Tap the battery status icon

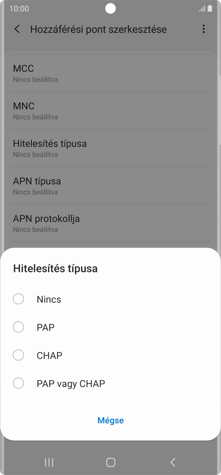[x=208, y=8]
